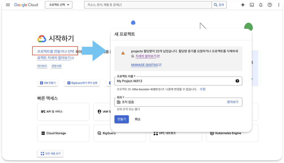Open the three-dot more options menu
Image resolution: width=284 pixels, height=163 pixels.
pyautogui.click(x=279, y=5)
